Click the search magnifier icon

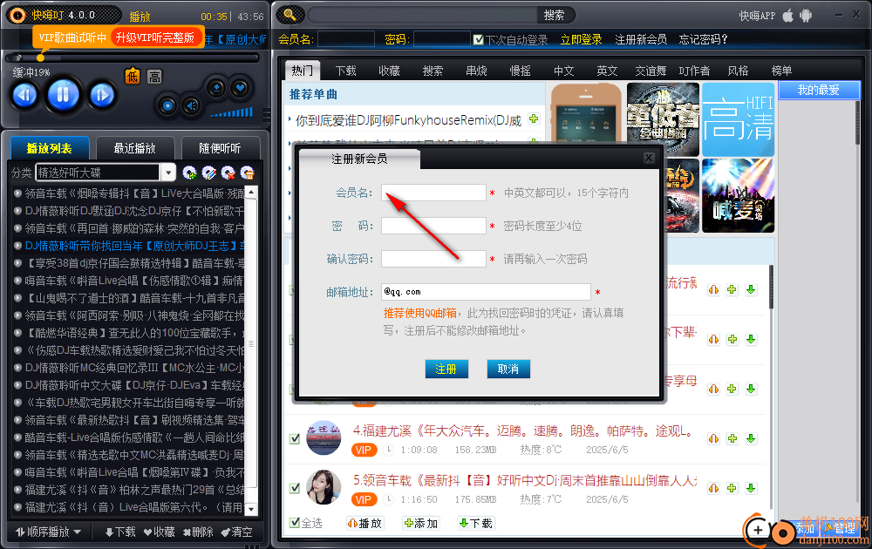pyautogui.click(x=290, y=15)
